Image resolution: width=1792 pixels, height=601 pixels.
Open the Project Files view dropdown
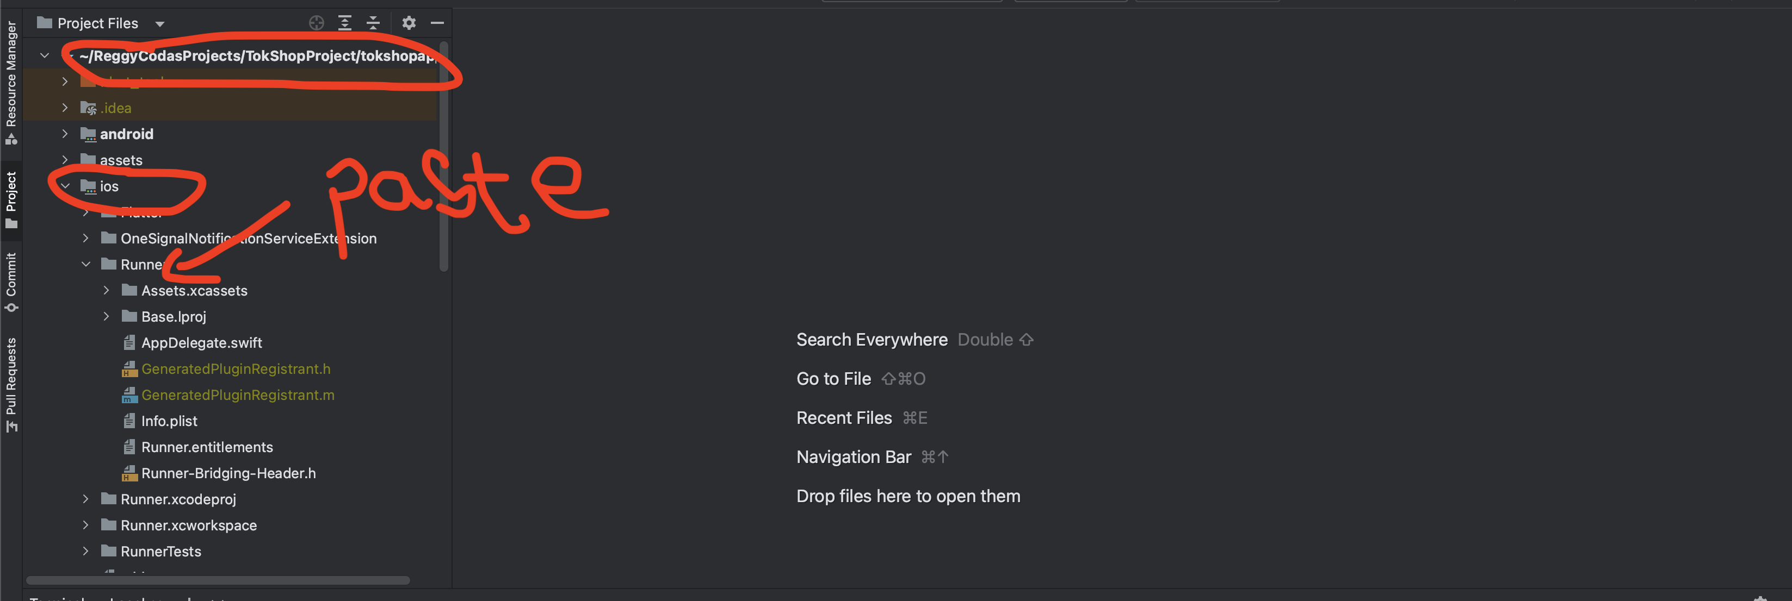(x=160, y=23)
